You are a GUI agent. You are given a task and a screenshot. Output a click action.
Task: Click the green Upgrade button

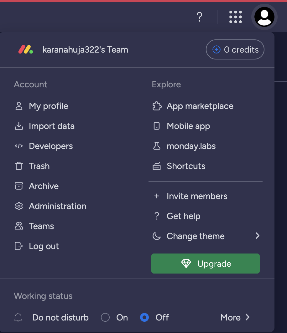(205, 264)
